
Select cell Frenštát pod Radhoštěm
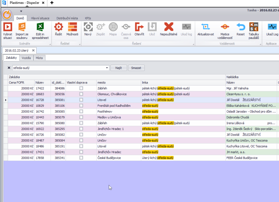pyautogui.click(x=119, y=106)
